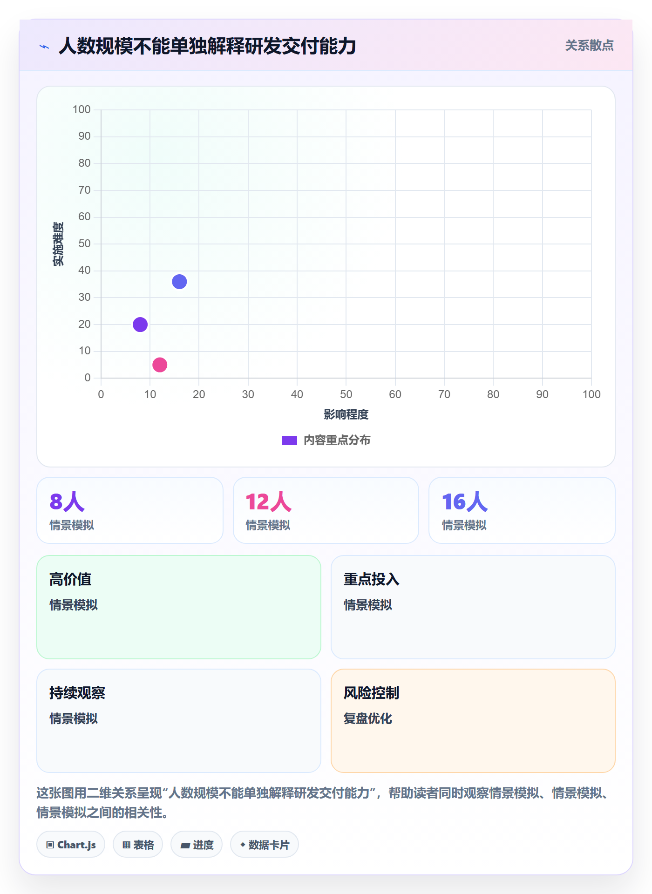Click the 表格 tag chip
The width and height of the screenshot is (652, 894).
(x=138, y=845)
